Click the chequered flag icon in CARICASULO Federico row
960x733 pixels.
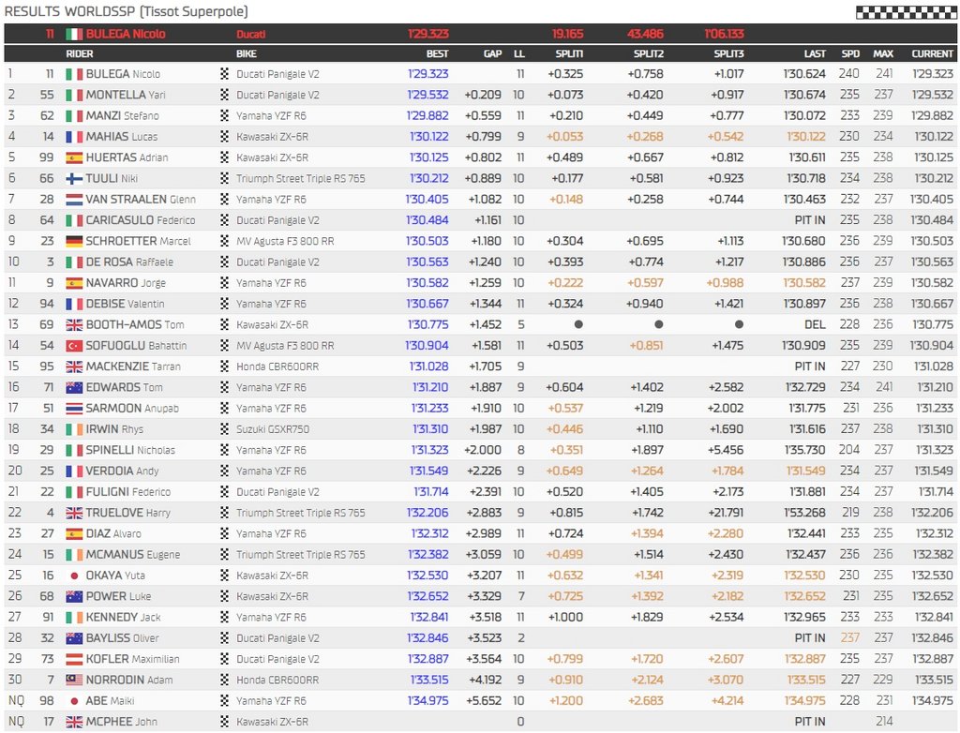tap(225, 220)
